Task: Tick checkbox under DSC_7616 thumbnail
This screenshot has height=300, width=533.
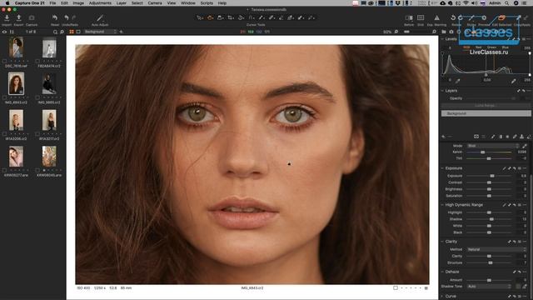Action: coord(4,61)
